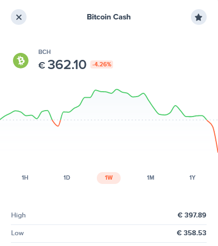
Task: Click the € 358.53 low value
Action: click(191, 233)
